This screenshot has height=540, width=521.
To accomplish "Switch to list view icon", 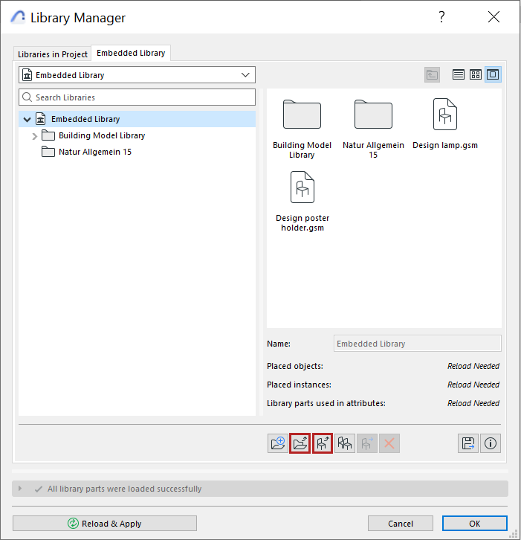I will [458, 74].
